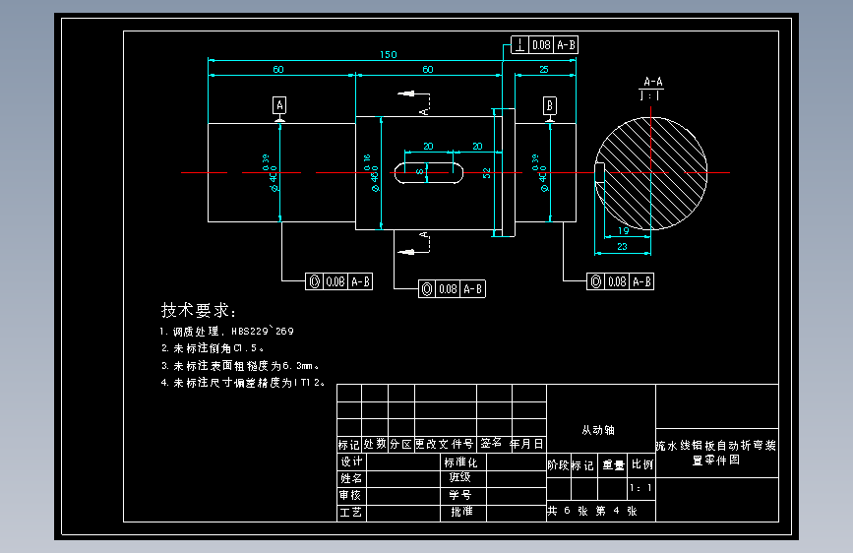Select the part name 从动轴
Screen dimensions: 853x553
pos(598,430)
